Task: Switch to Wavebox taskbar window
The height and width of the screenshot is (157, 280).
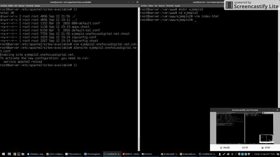Action: point(35,154)
